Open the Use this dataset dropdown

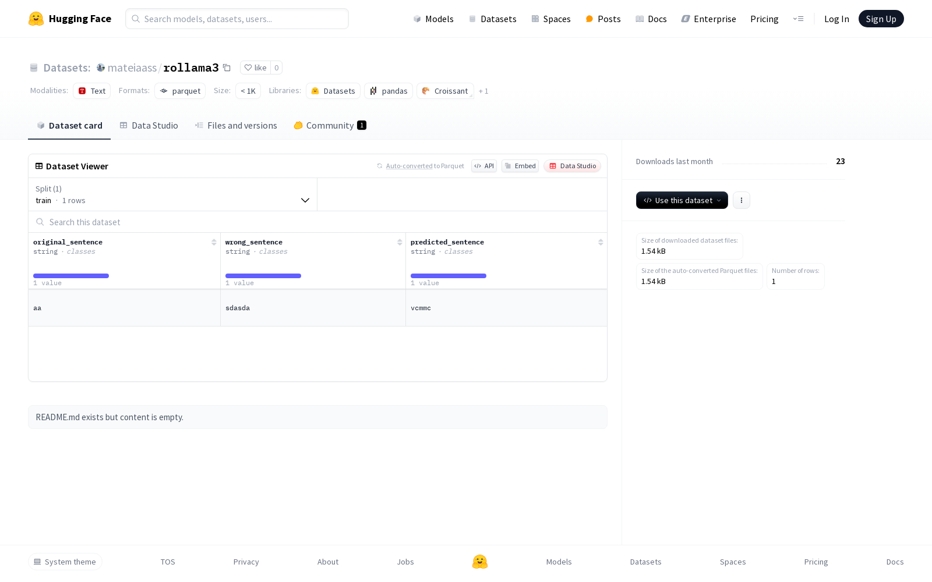coord(682,200)
